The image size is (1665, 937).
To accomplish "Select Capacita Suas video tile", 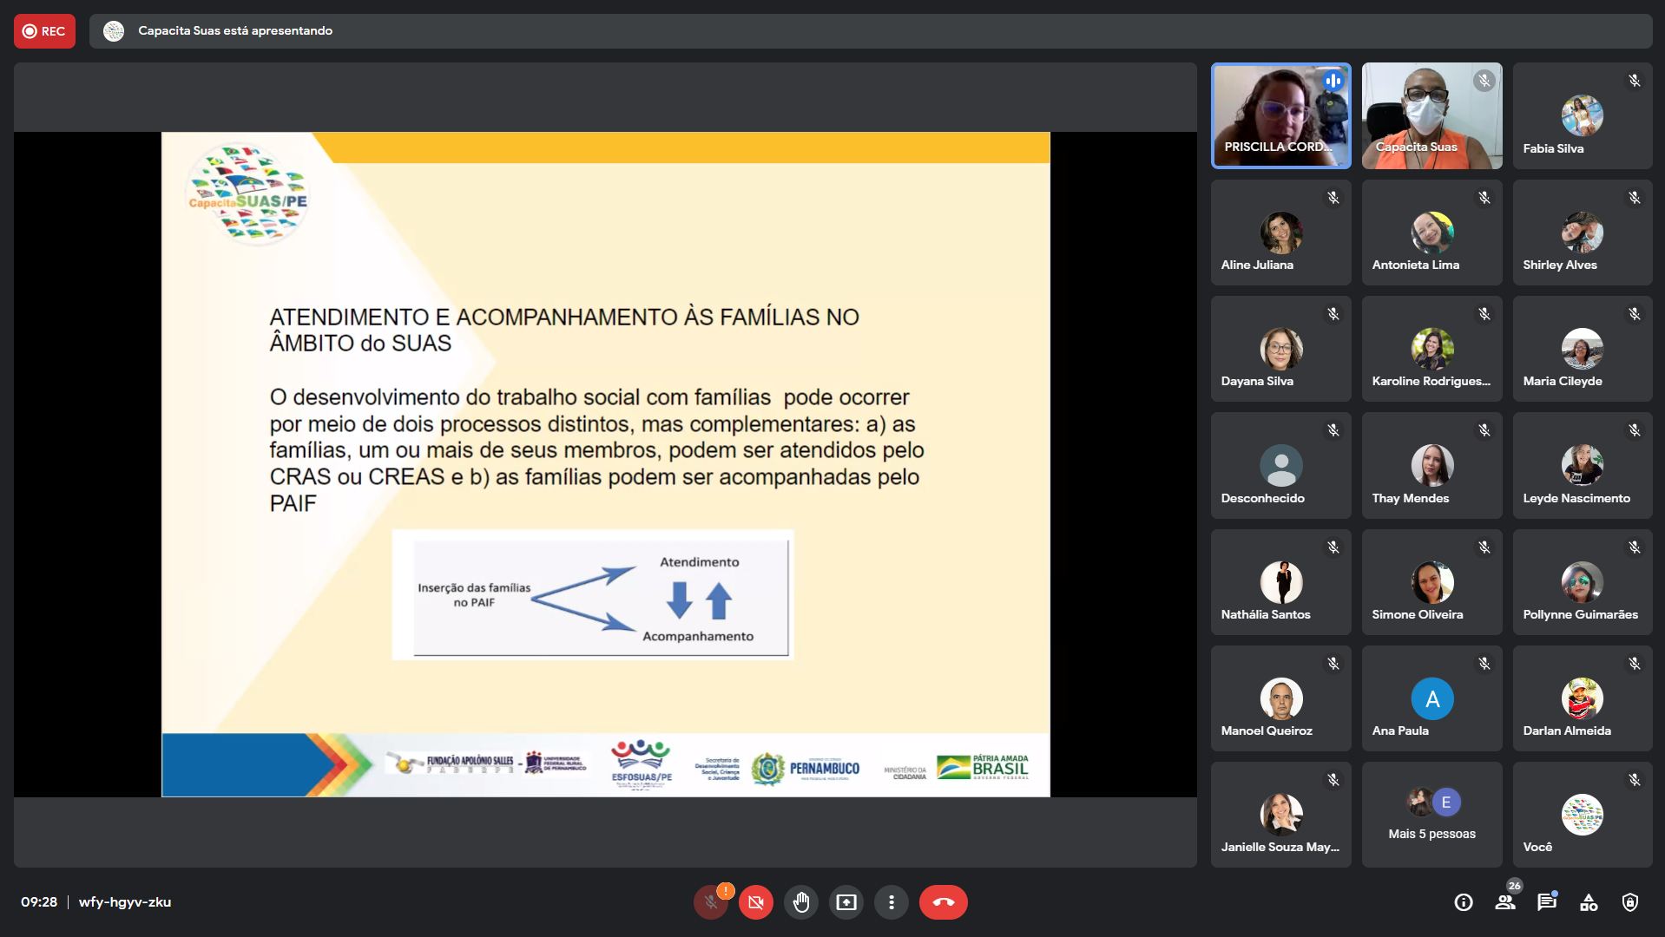I will tap(1431, 115).
